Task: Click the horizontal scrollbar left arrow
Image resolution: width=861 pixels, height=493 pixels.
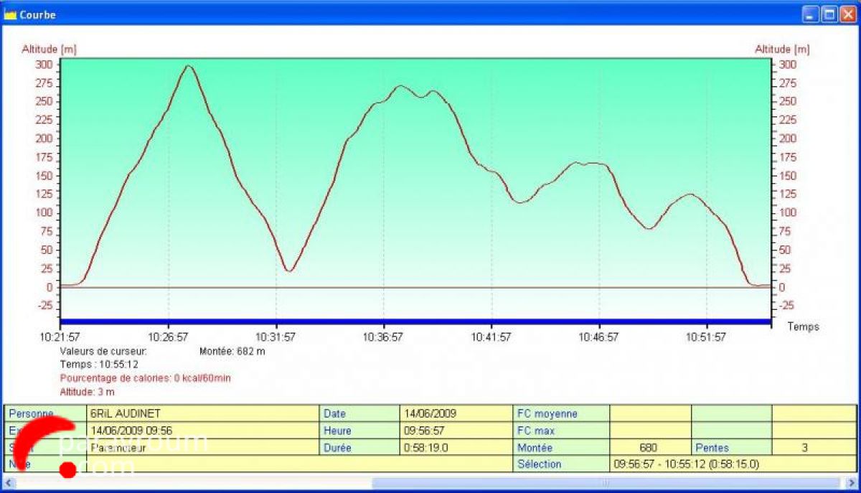Action: tap(9, 483)
